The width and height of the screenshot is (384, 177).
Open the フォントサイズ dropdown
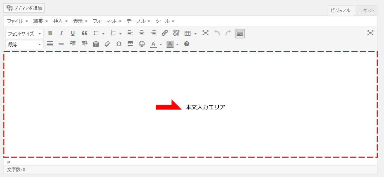tap(24, 34)
